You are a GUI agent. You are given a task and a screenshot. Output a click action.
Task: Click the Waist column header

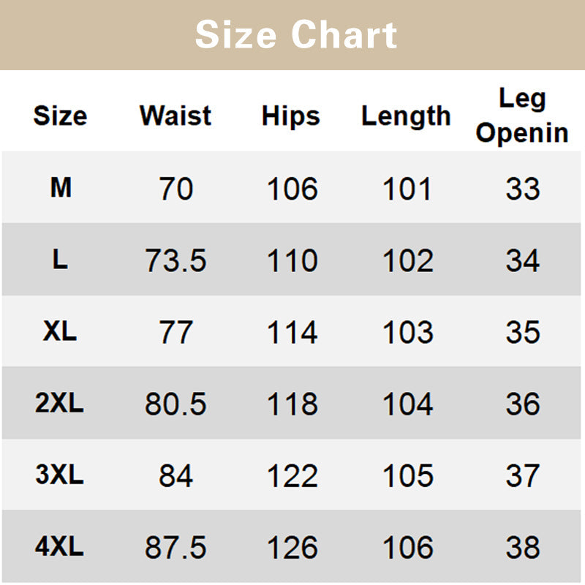pyautogui.click(x=175, y=116)
